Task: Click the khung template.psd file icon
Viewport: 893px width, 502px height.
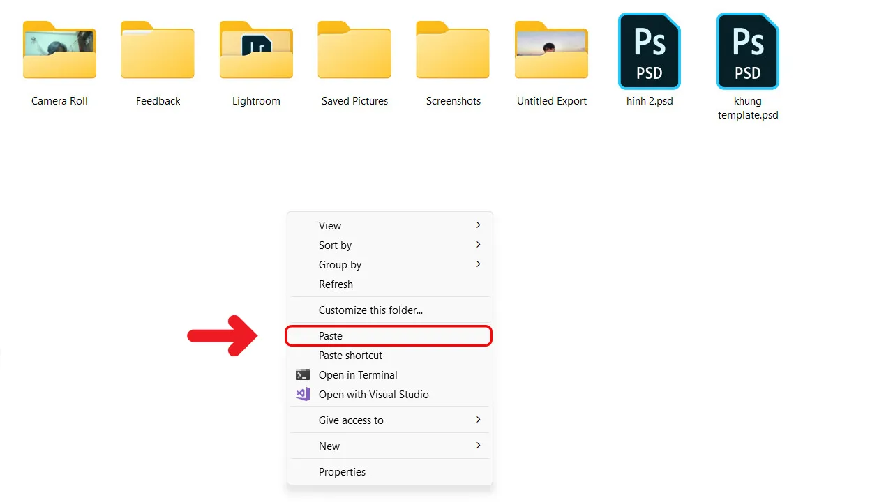Action: tap(748, 52)
